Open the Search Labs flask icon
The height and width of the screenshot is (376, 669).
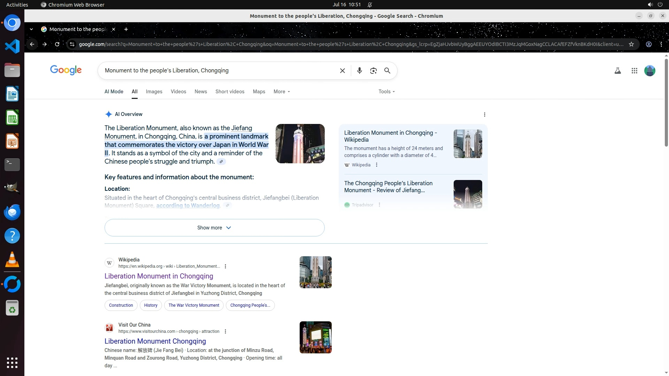pyautogui.click(x=617, y=71)
